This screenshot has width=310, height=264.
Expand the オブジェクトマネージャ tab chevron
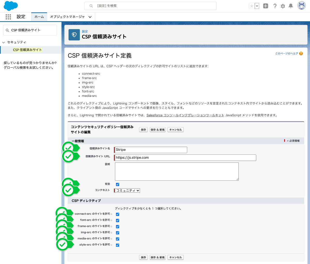point(90,17)
